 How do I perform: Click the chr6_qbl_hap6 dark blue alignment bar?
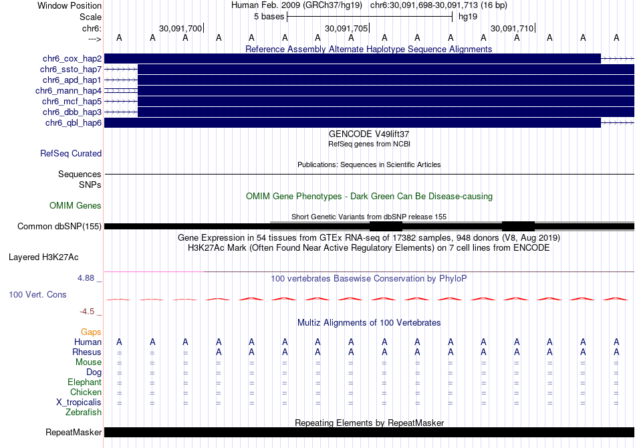click(x=352, y=123)
